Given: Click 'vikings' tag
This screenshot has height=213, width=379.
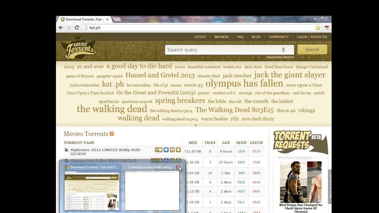Looking at the screenshot, I should point(306,110).
